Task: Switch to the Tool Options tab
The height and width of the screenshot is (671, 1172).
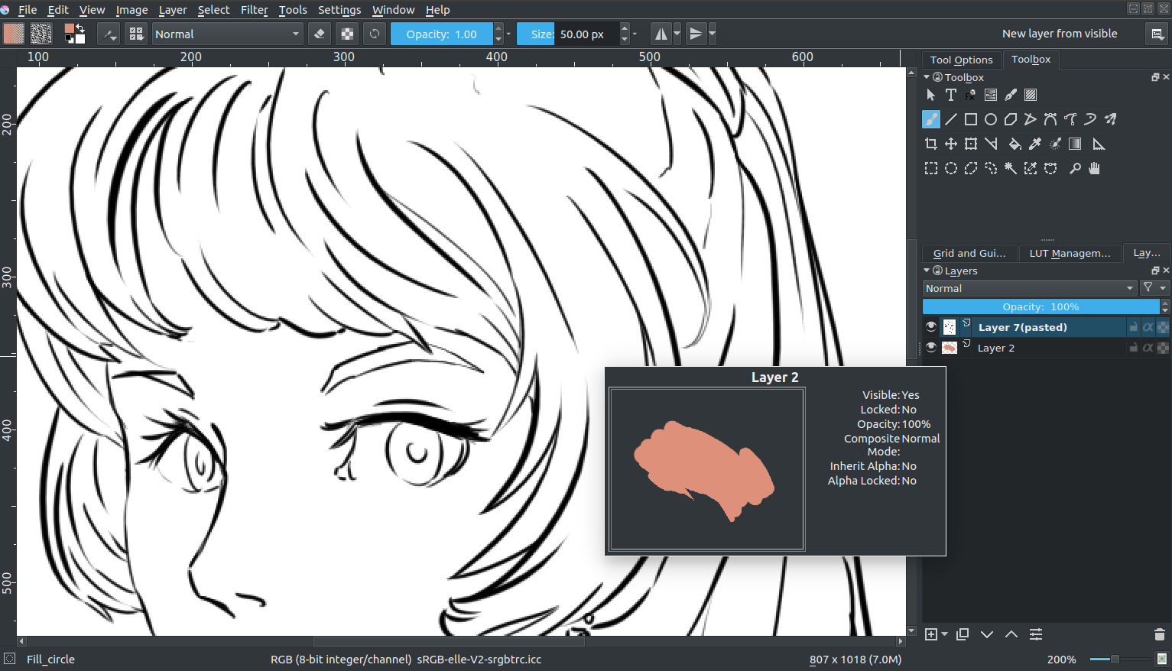Action: 961,59
